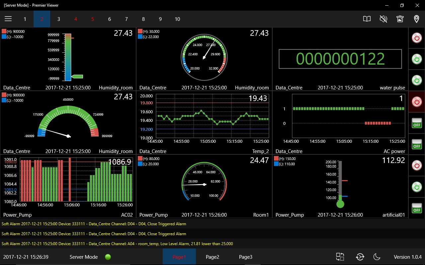
Task: Select screen tab 4
Action: pyautogui.click(x=76, y=19)
